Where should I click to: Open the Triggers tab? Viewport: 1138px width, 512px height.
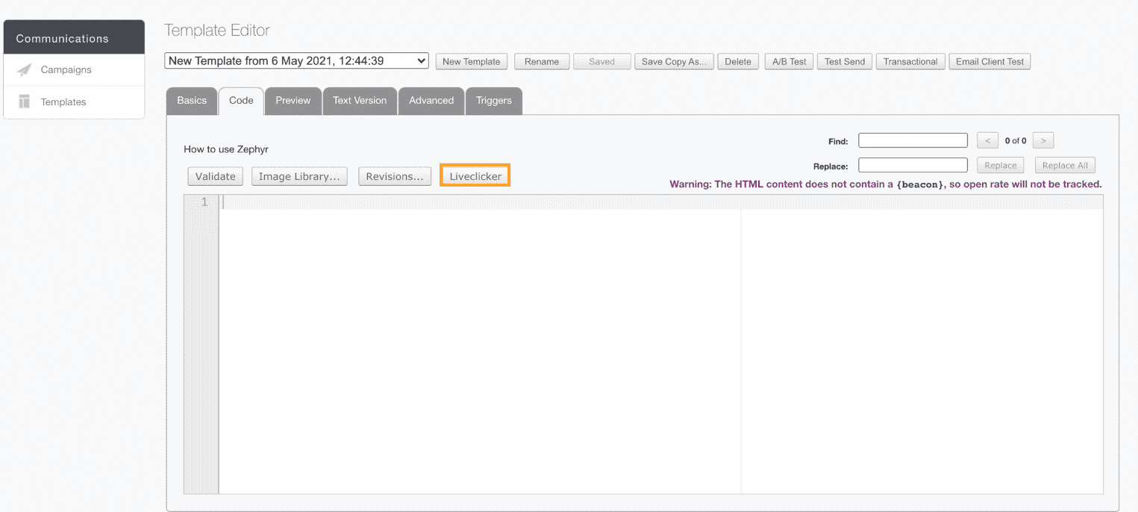tap(493, 100)
